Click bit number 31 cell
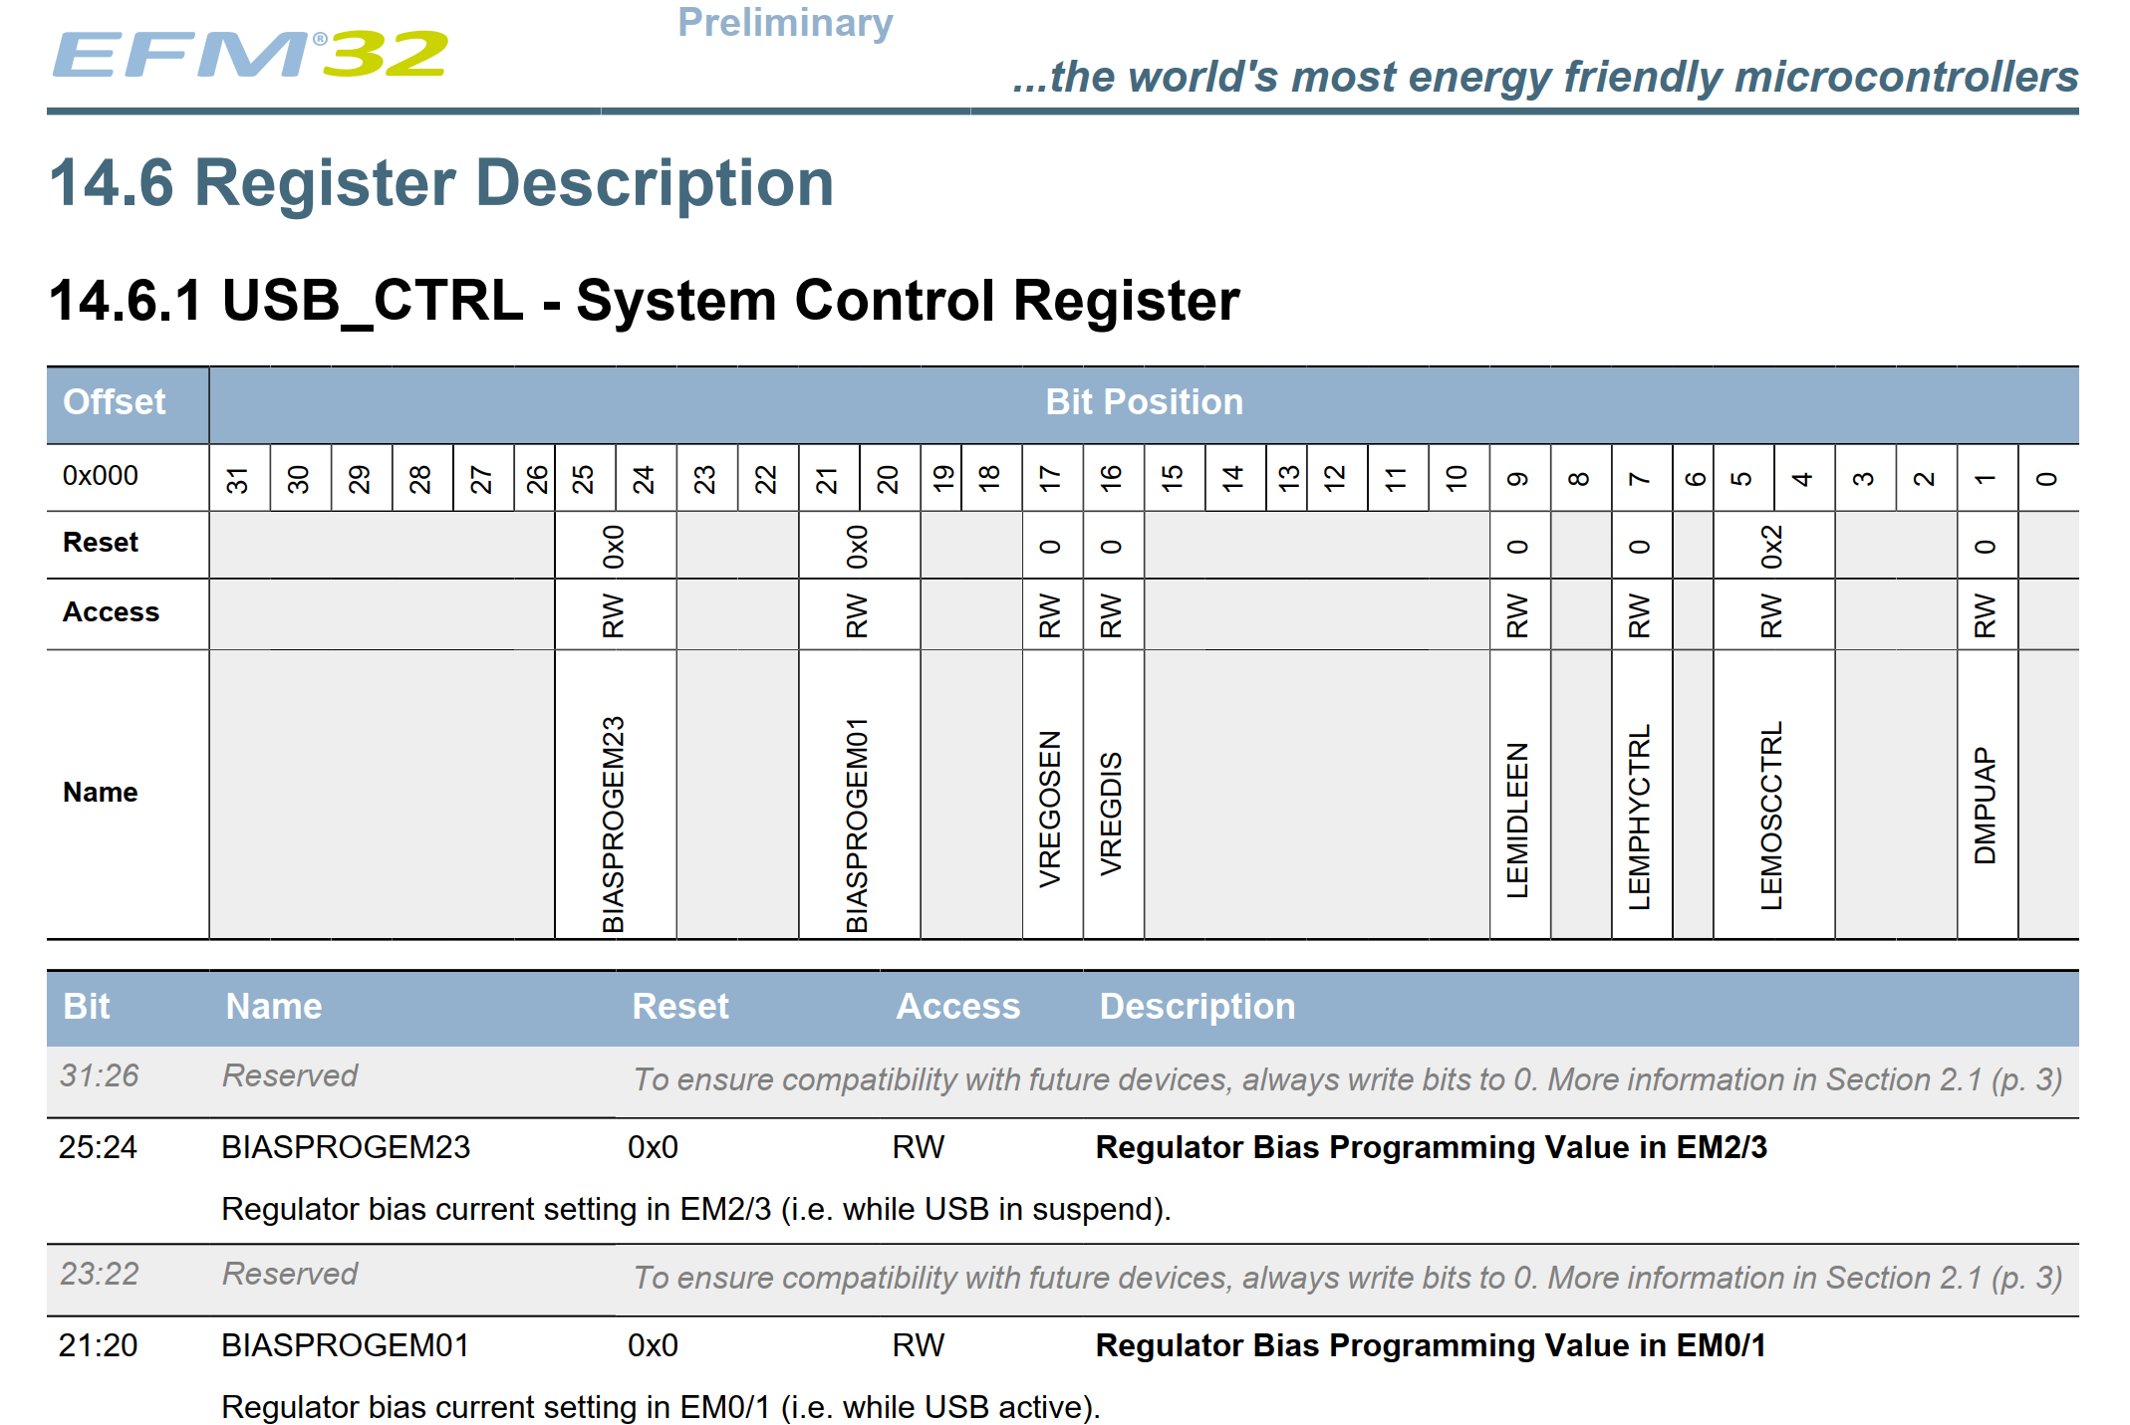 coord(238,479)
